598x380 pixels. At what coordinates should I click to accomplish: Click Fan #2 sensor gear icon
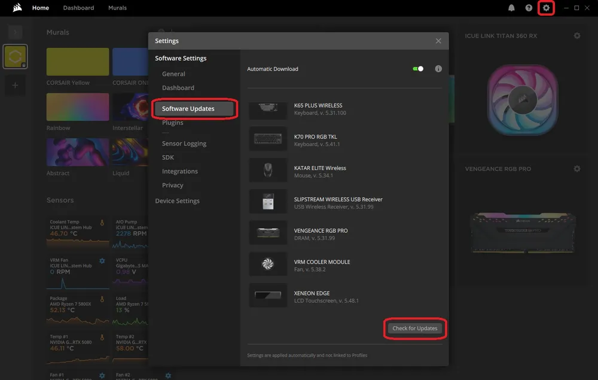coord(168,376)
